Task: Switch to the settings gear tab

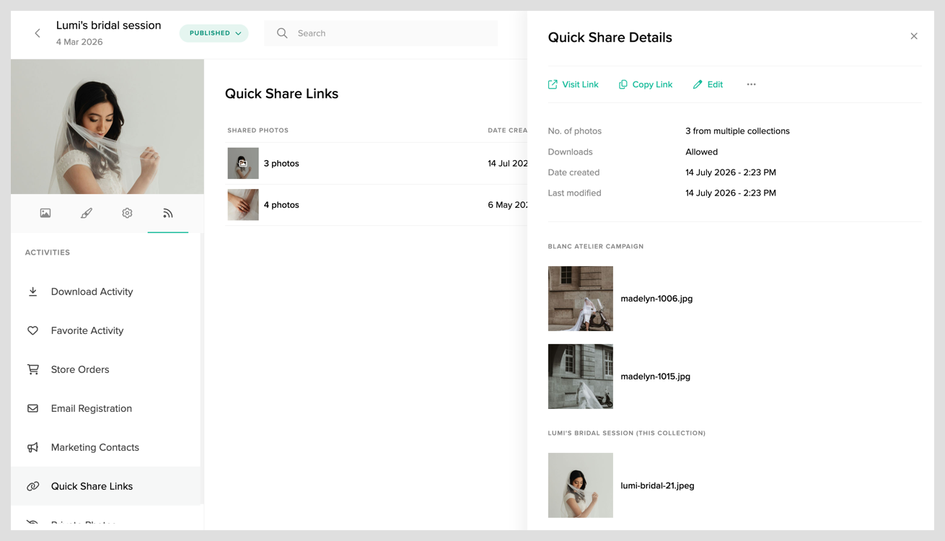Action: tap(127, 214)
